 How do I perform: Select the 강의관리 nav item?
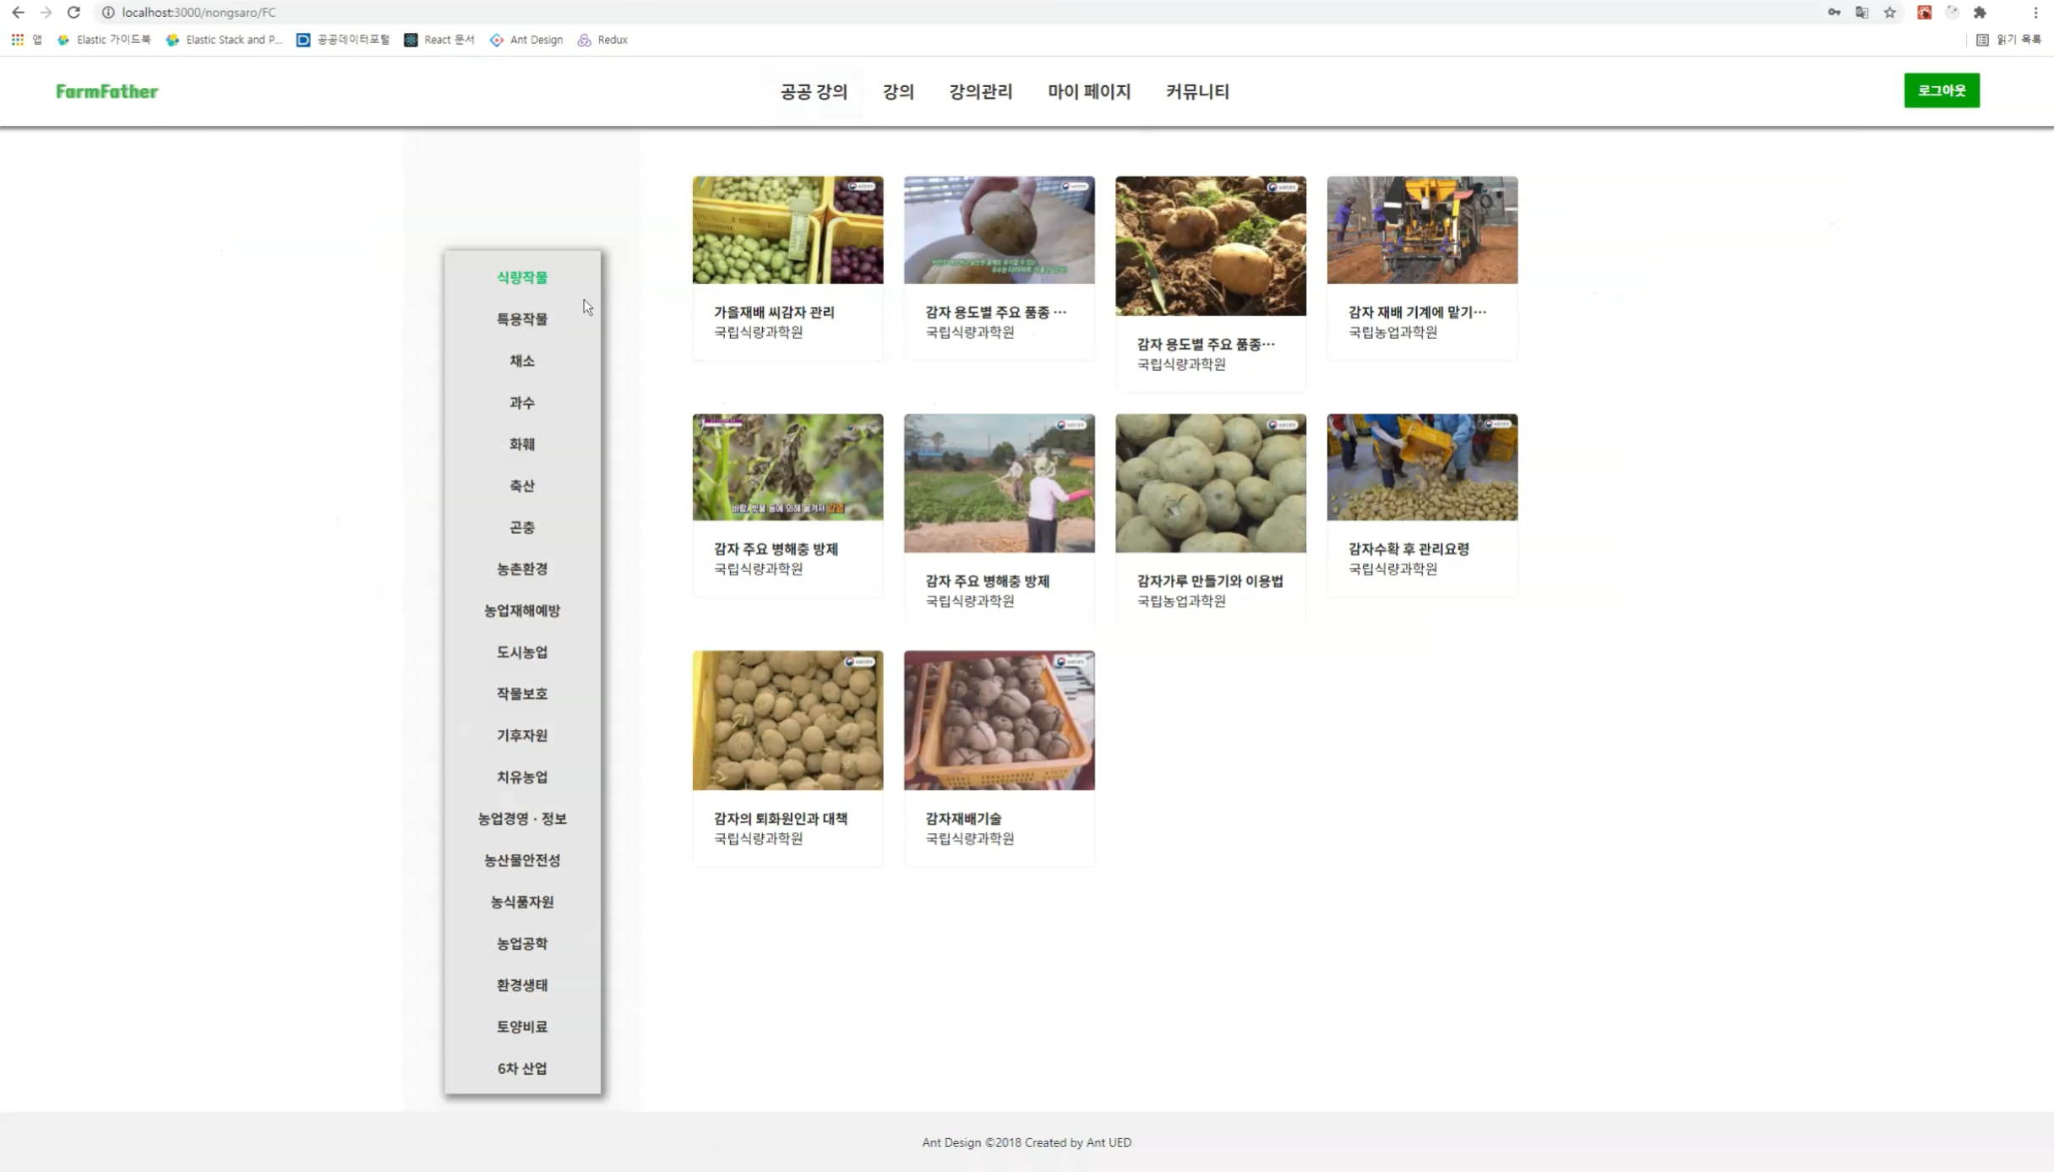point(980,91)
